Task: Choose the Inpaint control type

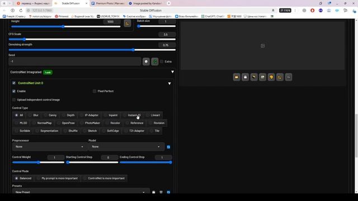Action: pos(111,116)
